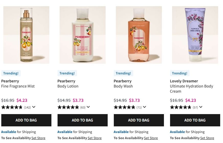This screenshot has height=143, width=223.
Task: Open the Pearberry Body Lotion product image
Action: click(83, 35)
